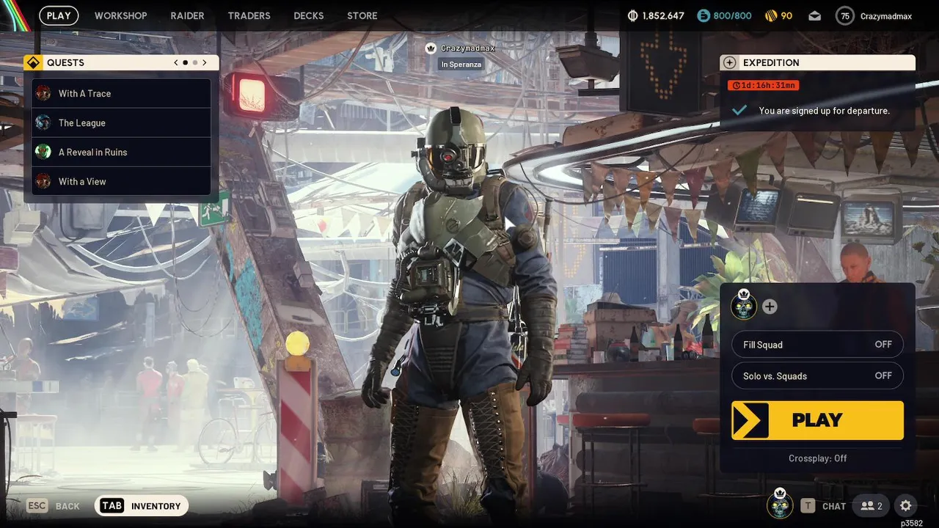Add a squad member with plus icon
Viewport: 939px width, 528px height.
click(770, 307)
